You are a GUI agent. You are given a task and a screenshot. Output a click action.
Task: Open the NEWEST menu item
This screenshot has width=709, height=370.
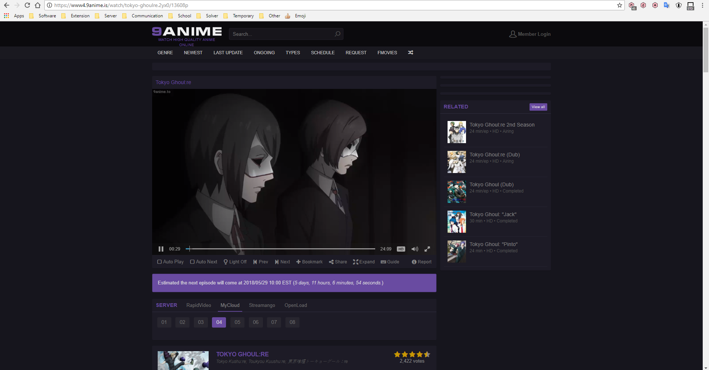click(193, 53)
